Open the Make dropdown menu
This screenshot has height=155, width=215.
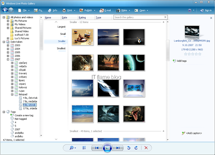(123, 10)
